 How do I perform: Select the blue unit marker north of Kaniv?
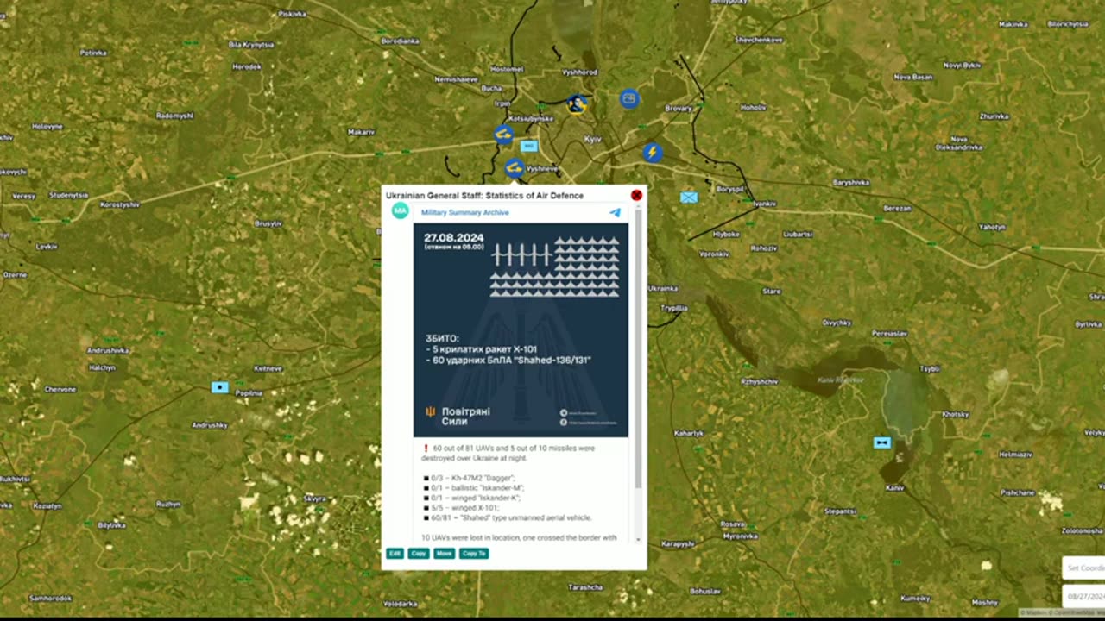click(881, 442)
